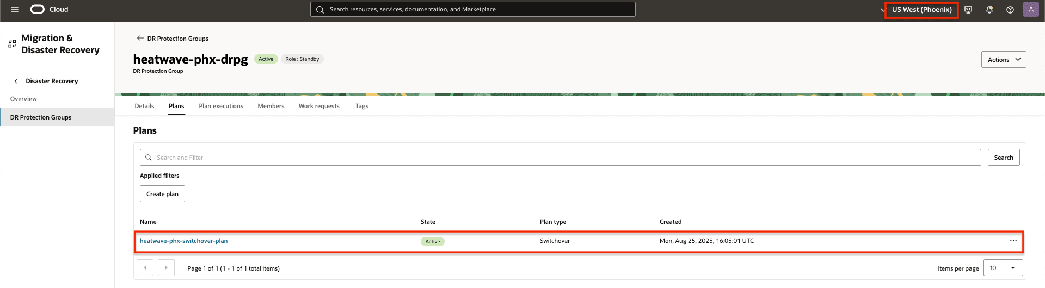Open the heatwave-phx-switchover-plan link

coord(183,241)
